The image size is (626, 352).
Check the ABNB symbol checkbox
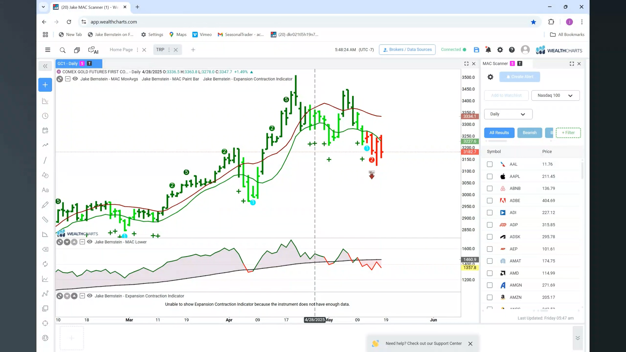[490, 188]
